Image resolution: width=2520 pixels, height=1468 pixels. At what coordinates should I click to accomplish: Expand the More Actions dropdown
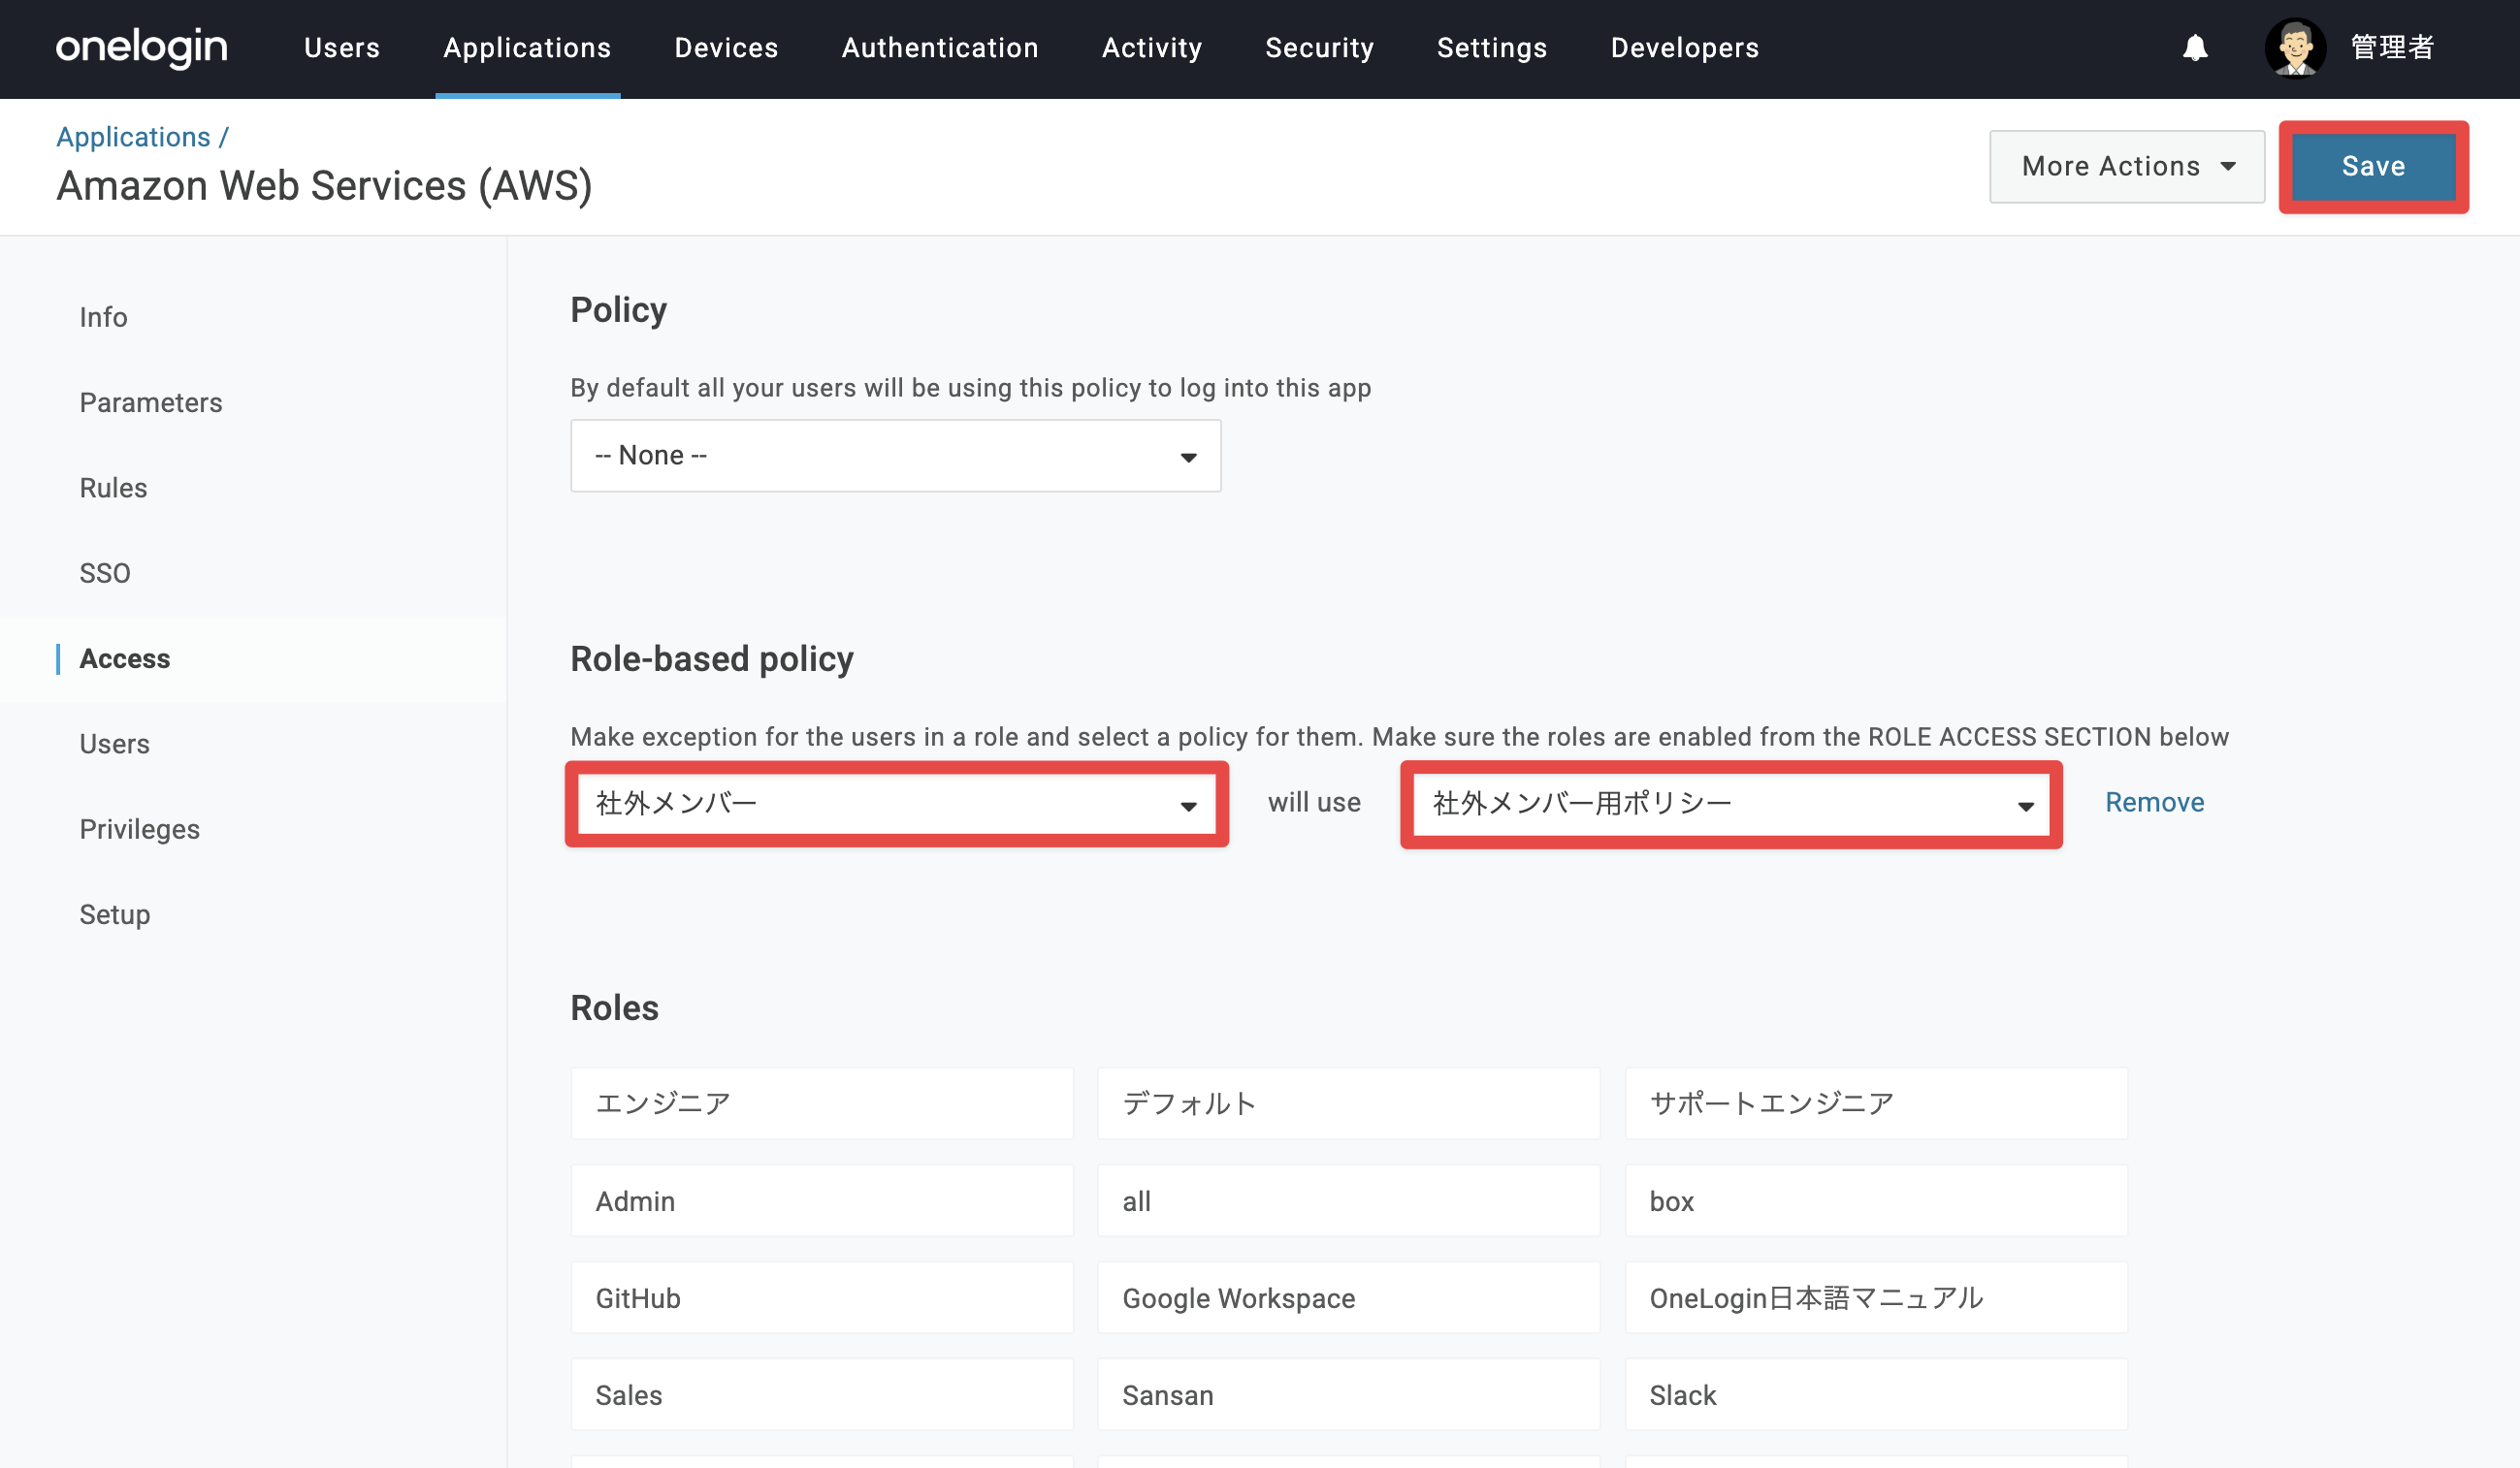(x=2127, y=166)
